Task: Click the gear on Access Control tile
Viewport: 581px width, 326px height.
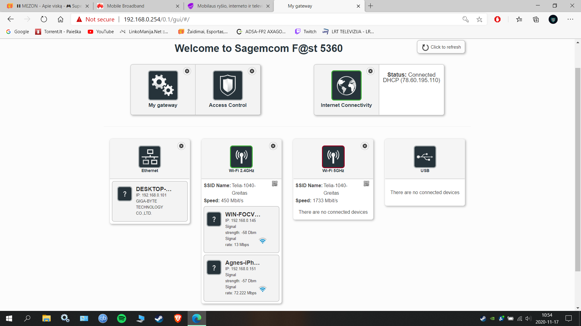Action: pyautogui.click(x=252, y=71)
